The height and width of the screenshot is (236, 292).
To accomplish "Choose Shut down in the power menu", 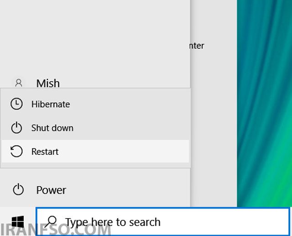I will coord(95,128).
